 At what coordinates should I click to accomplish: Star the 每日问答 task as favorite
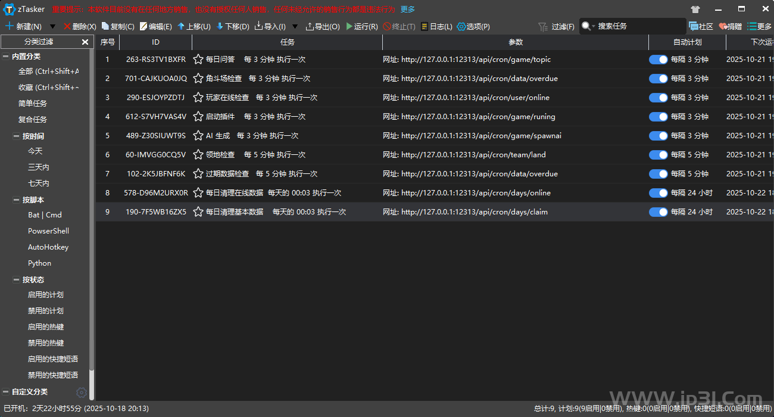(198, 60)
